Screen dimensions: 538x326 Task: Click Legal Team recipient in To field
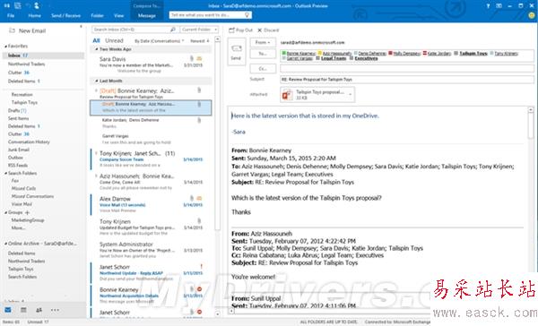pos(334,58)
